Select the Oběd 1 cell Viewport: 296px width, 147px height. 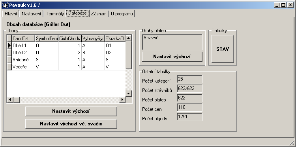(23, 46)
